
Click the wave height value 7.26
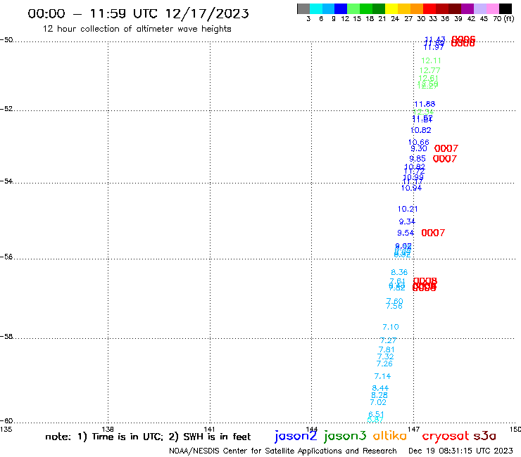click(384, 363)
